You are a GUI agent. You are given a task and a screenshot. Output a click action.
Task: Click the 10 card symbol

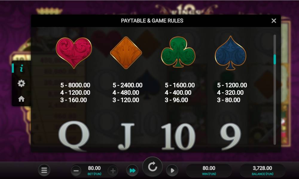click(178, 137)
